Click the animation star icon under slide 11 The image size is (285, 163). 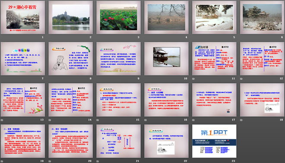[193, 79]
